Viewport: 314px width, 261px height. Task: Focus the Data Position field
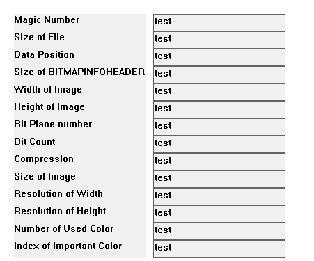219,57
